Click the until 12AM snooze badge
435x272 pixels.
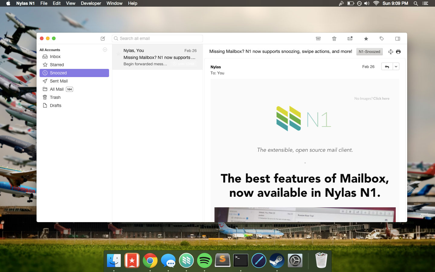[184, 64]
